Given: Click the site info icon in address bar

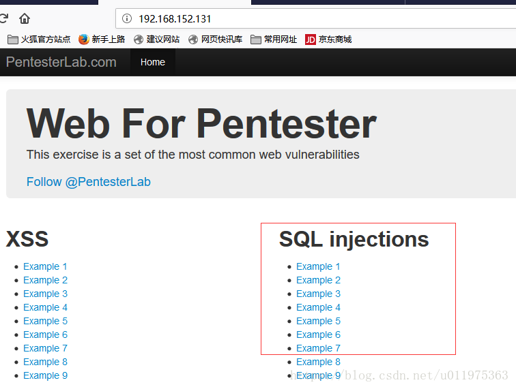Looking at the screenshot, I should [x=127, y=18].
